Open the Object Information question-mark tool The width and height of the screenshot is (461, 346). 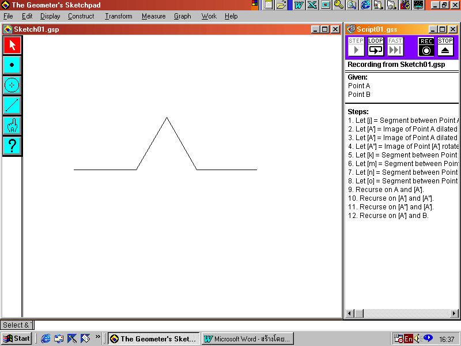pyautogui.click(x=12, y=146)
